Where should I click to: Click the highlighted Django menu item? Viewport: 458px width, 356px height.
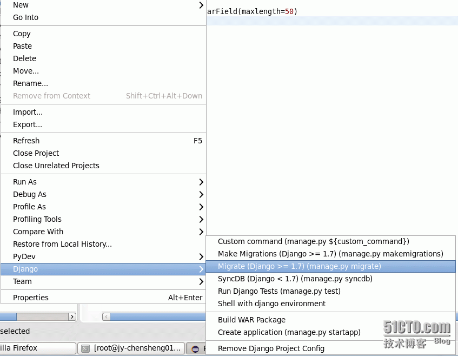pos(103,269)
